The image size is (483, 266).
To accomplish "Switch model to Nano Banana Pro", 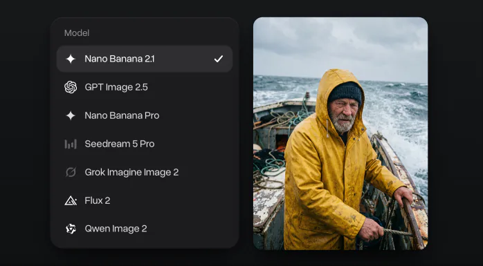I will coord(145,115).
